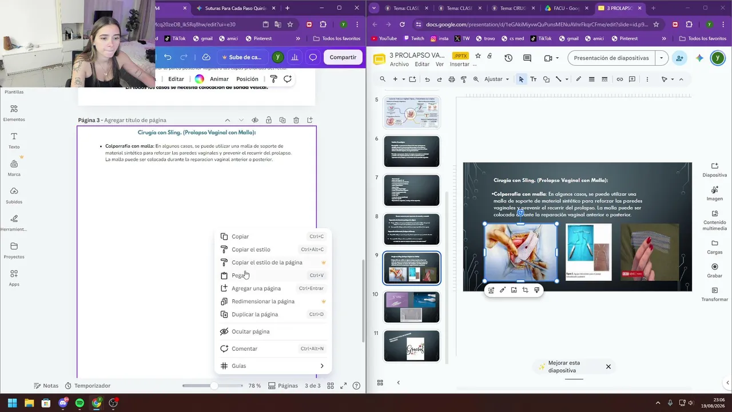Open Subidos uploads panel

point(14,196)
